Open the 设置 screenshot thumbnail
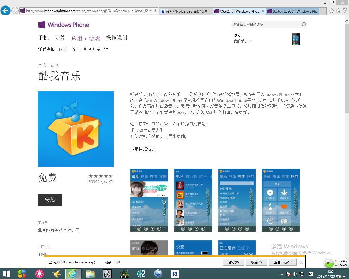This screenshot has width=349, height=279. (193, 247)
